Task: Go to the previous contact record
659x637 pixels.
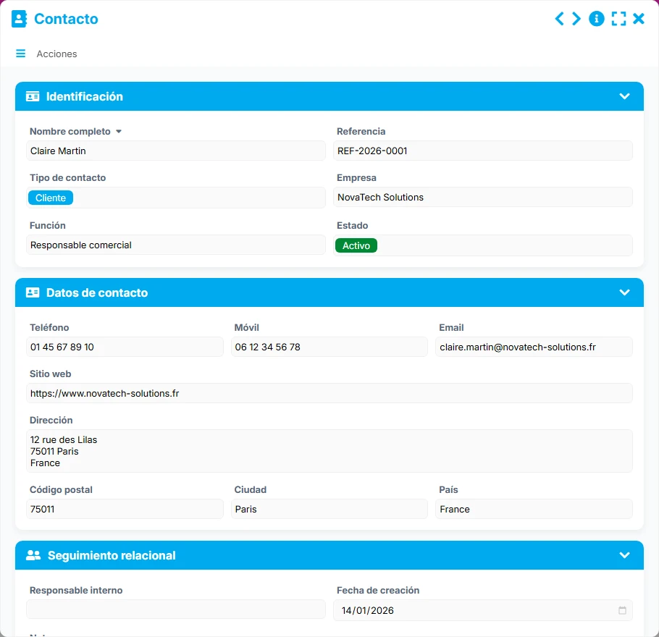Action: pos(559,19)
